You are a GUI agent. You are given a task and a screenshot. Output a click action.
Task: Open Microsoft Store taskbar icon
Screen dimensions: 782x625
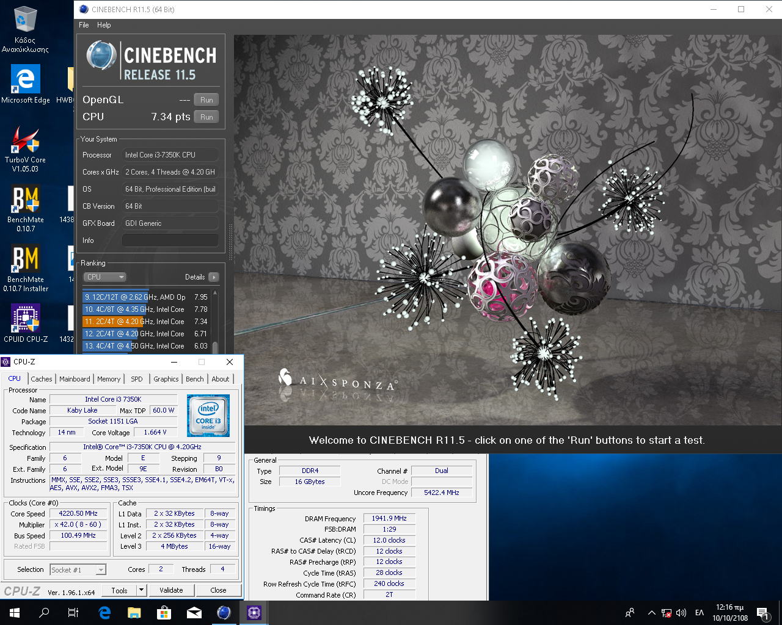[x=164, y=613]
